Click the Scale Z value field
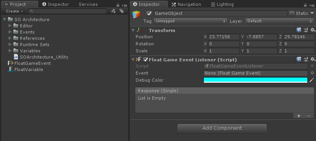 [299, 51]
